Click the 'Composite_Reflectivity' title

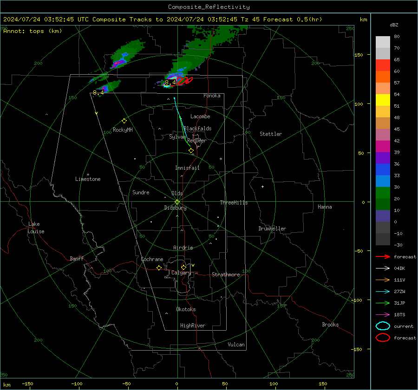click(x=209, y=7)
